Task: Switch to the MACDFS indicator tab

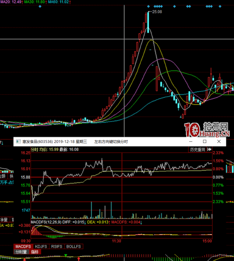Action: (x=23, y=246)
